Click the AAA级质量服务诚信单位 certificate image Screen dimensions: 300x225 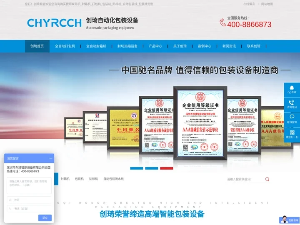coord(157,125)
